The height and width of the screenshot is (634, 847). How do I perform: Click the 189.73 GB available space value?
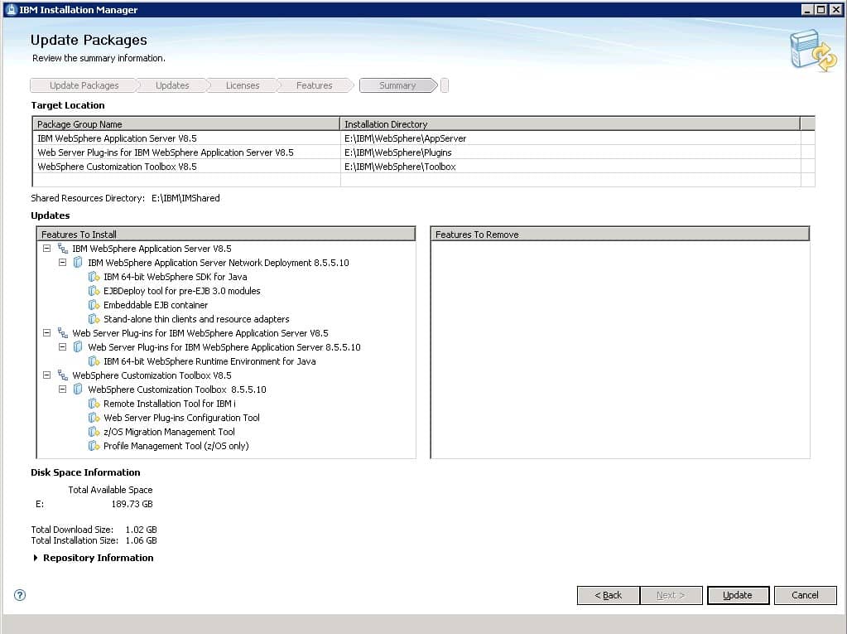[132, 504]
